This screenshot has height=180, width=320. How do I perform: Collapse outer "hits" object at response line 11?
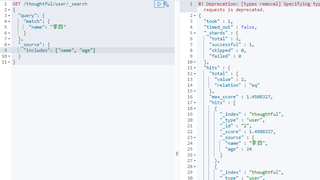pyautogui.click(x=195, y=68)
